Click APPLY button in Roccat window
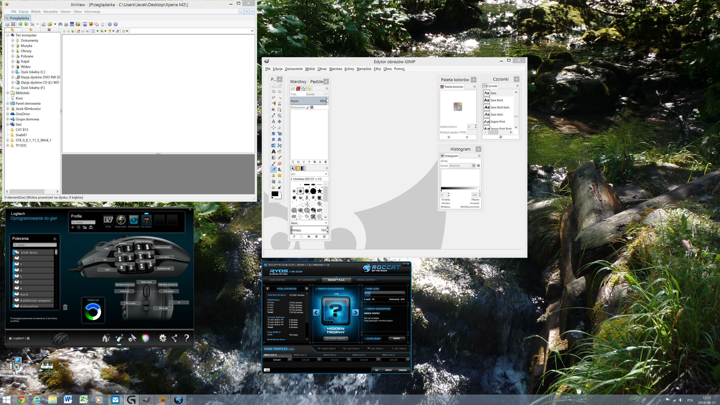The image size is (720, 405). pos(388,370)
